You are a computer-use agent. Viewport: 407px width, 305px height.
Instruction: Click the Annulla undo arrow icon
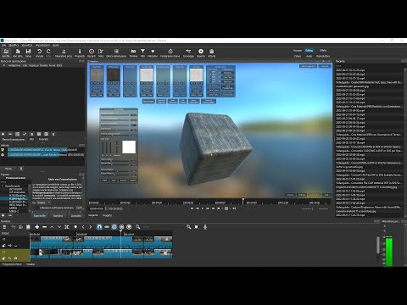point(39,53)
